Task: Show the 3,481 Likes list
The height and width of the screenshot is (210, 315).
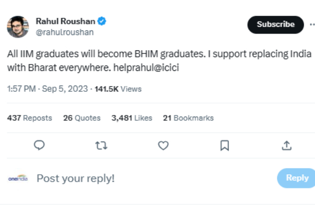Action: click(131, 118)
